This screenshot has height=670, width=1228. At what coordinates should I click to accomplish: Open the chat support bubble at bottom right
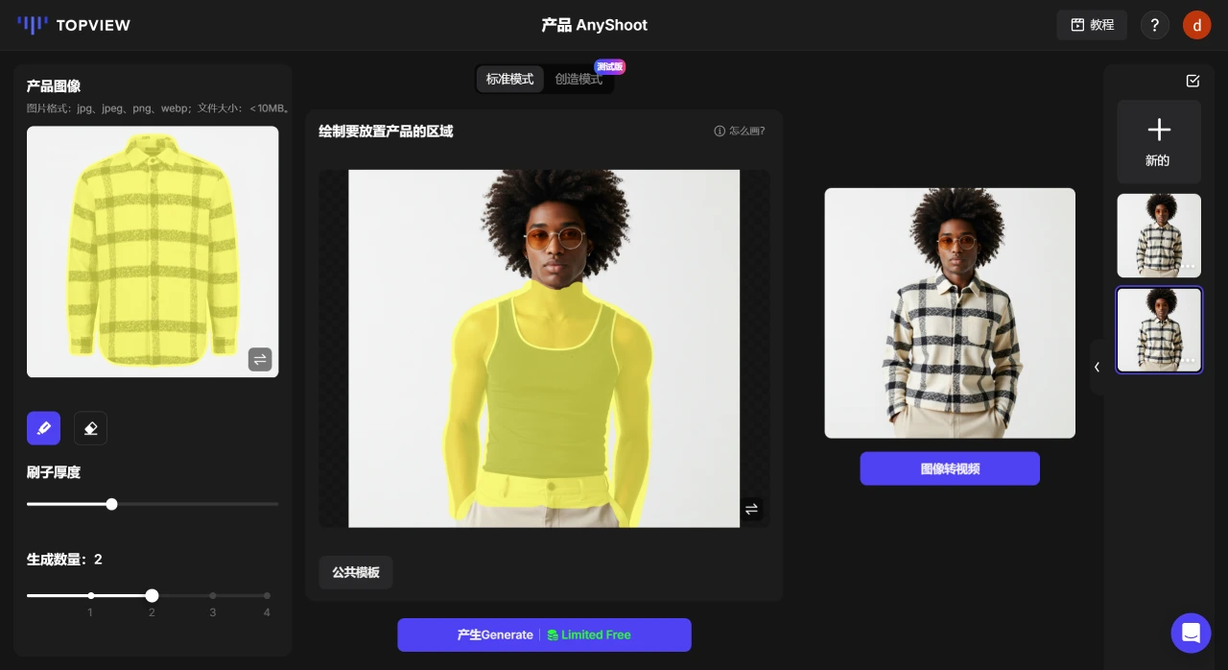(1191, 634)
